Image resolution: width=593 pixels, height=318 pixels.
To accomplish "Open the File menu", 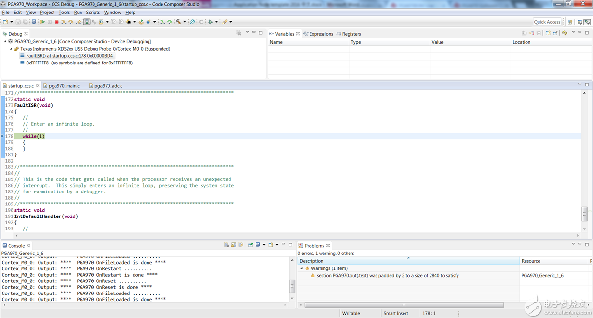I will tap(6, 12).
